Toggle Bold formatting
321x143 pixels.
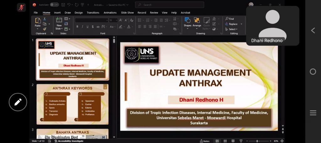click(77, 27)
